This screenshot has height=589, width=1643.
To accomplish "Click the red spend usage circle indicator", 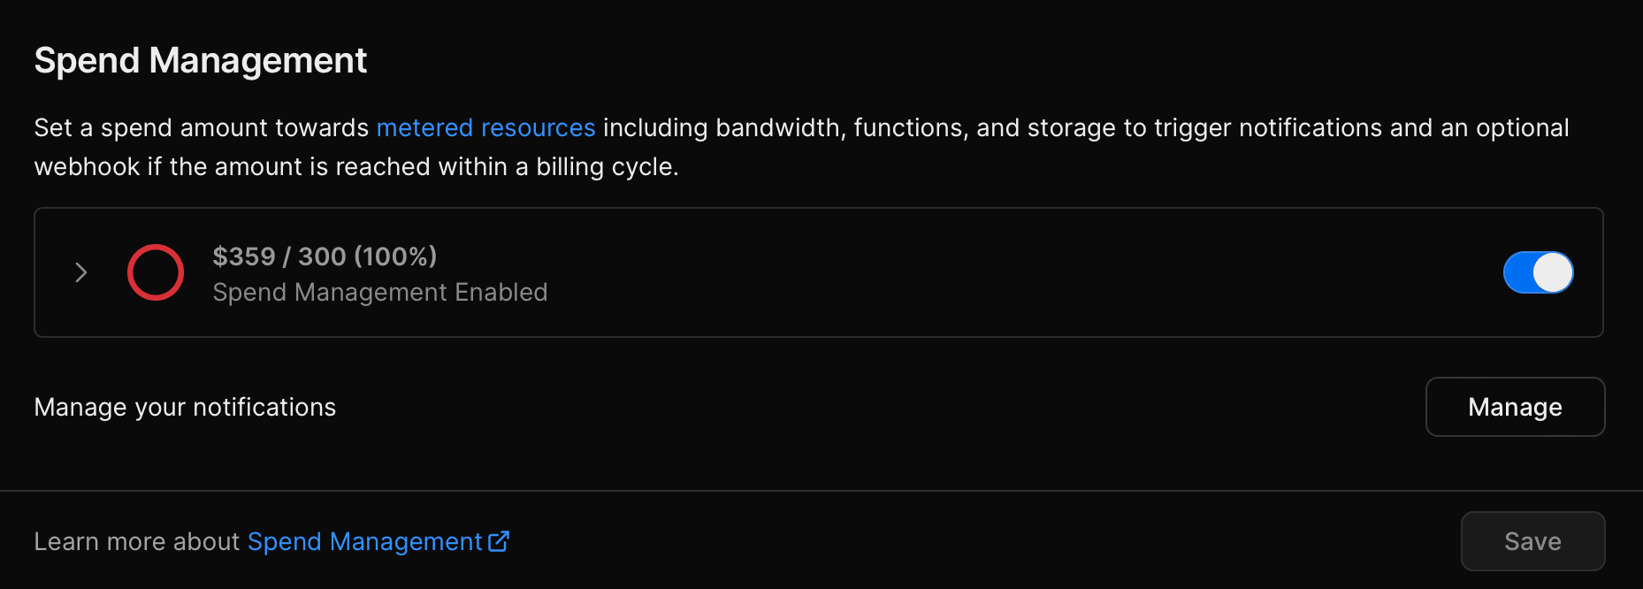I will (x=156, y=272).
